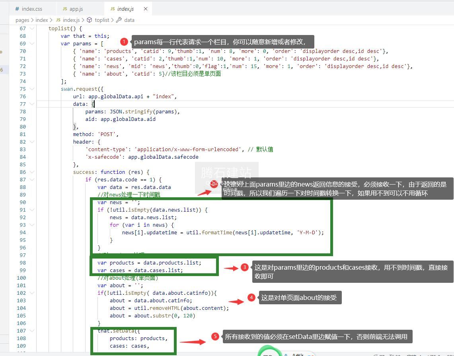
Task: Click the 'products: products,' line
Action: (x=138, y=338)
